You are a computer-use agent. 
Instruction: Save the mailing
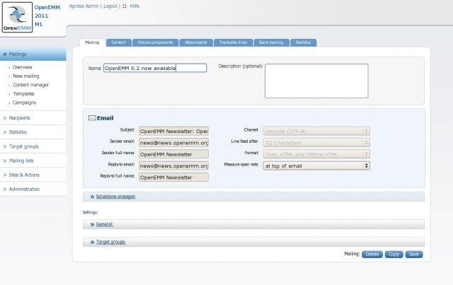[x=414, y=255]
